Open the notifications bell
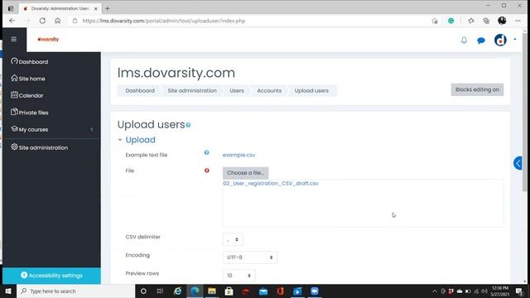The image size is (530, 298). point(464,41)
